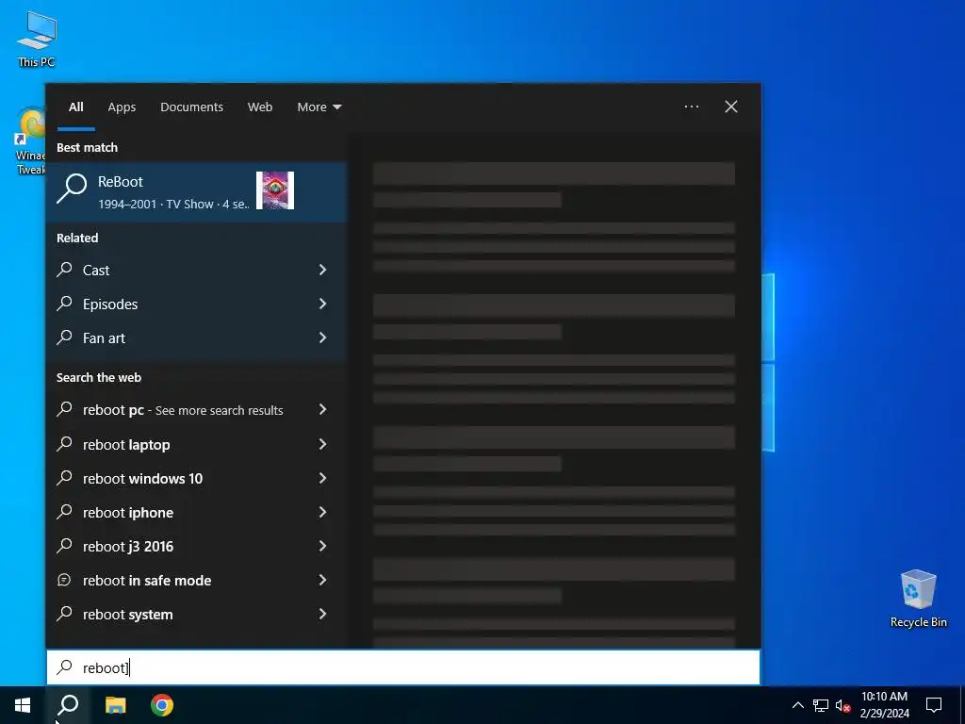
Task: Launch Google Chrome from the taskbar
Action: pyautogui.click(x=162, y=705)
